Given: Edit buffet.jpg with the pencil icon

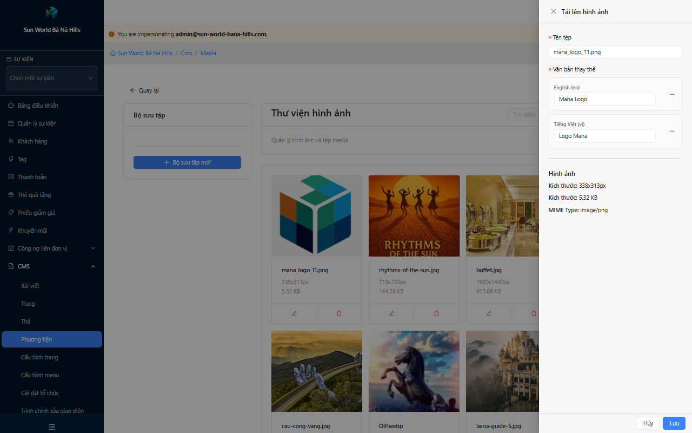Looking at the screenshot, I should coord(489,313).
